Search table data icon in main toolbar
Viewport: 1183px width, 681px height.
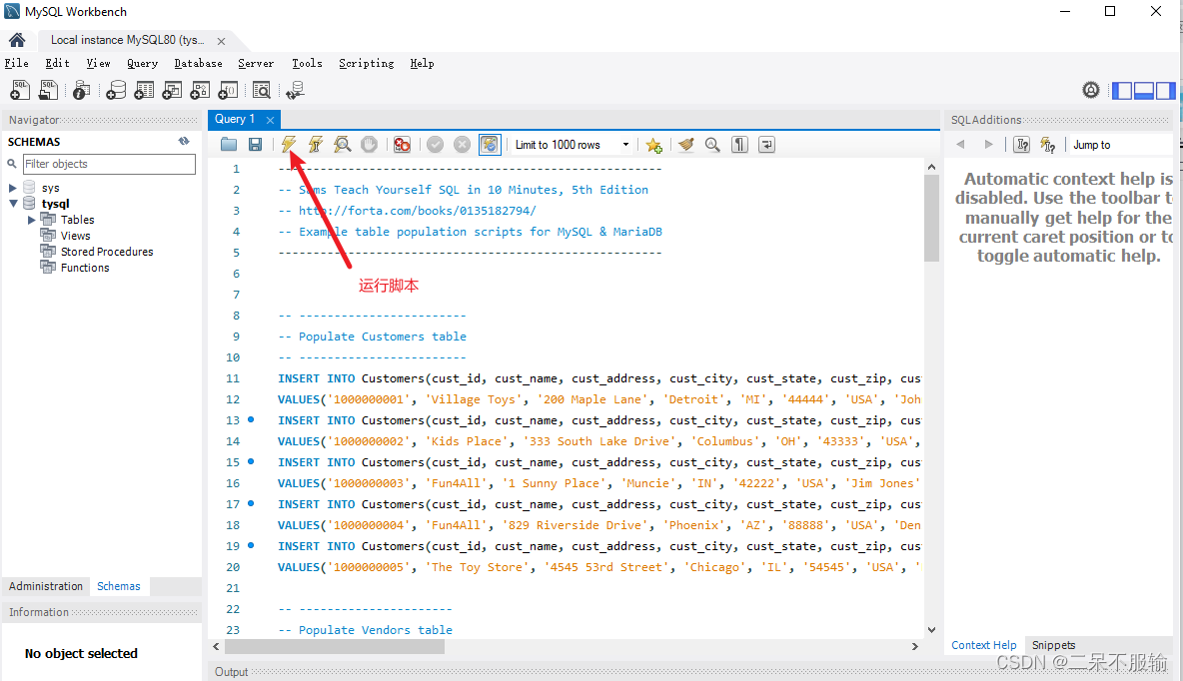point(262,91)
